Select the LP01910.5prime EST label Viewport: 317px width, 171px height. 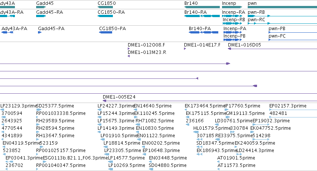coord(119,136)
